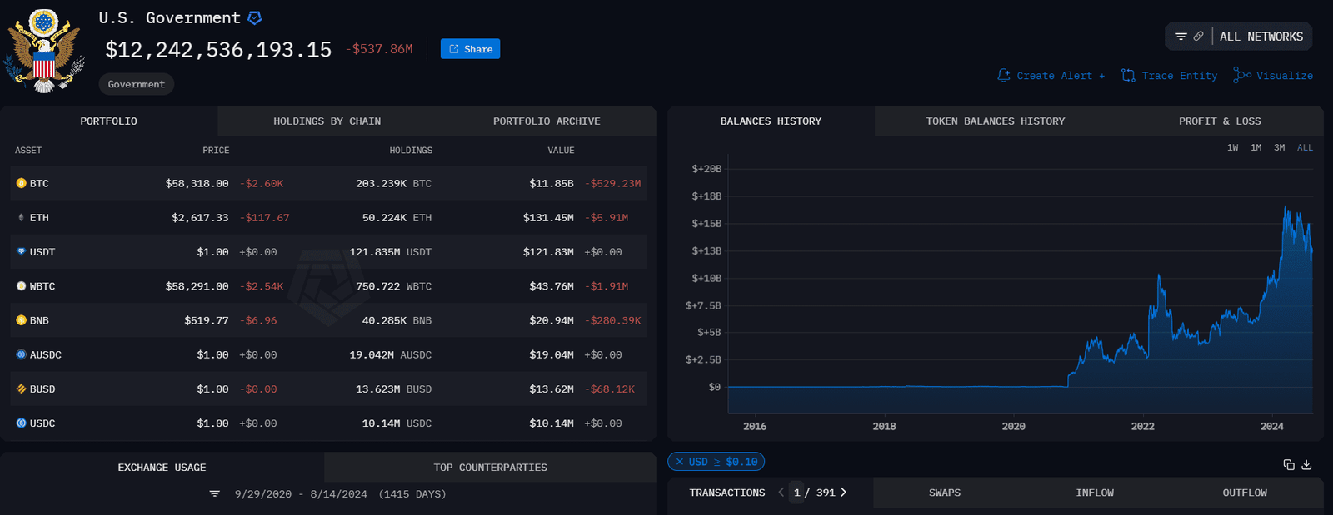Screen dimensions: 1333x515
Task: Open the network filter lines icon
Action: pos(1181,37)
